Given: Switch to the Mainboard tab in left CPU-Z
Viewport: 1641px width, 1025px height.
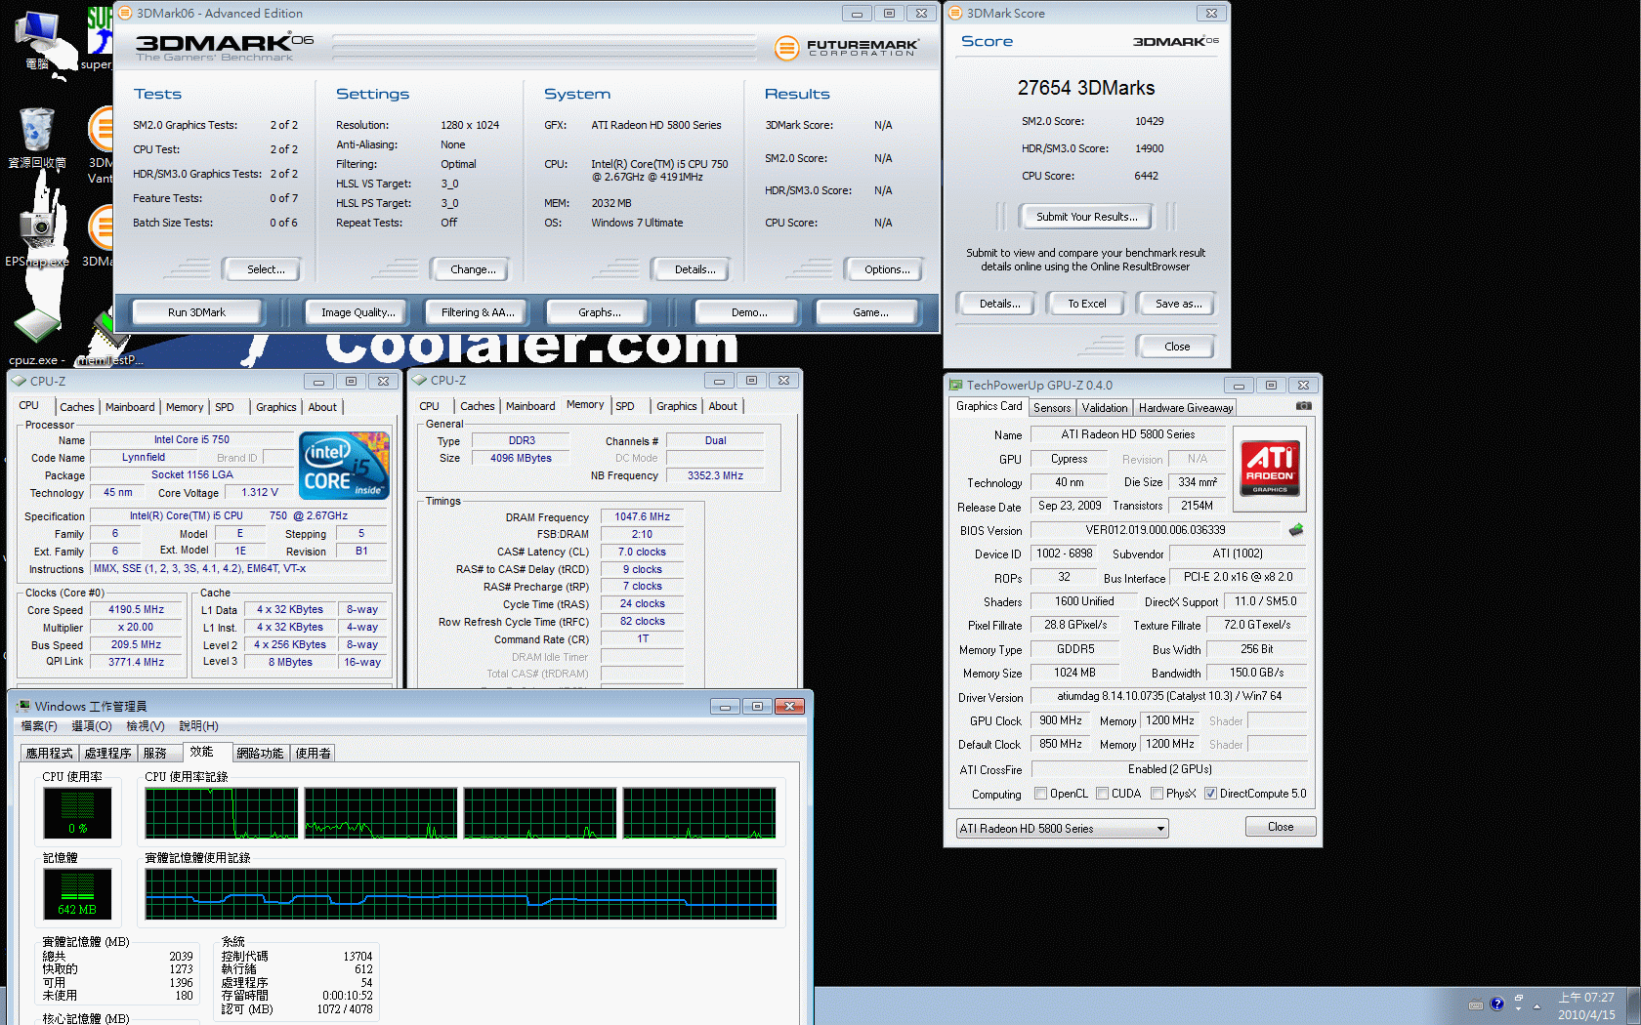Looking at the screenshot, I should 130,407.
